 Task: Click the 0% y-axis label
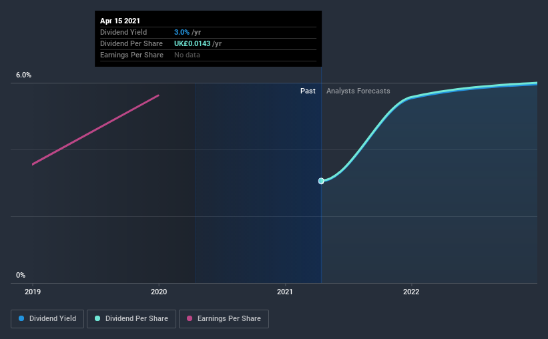click(x=21, y=276)
